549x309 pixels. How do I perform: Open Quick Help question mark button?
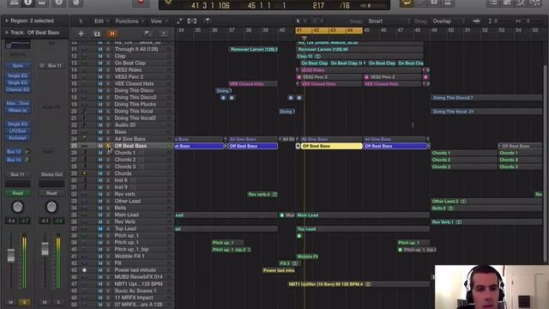pos(59,3)
